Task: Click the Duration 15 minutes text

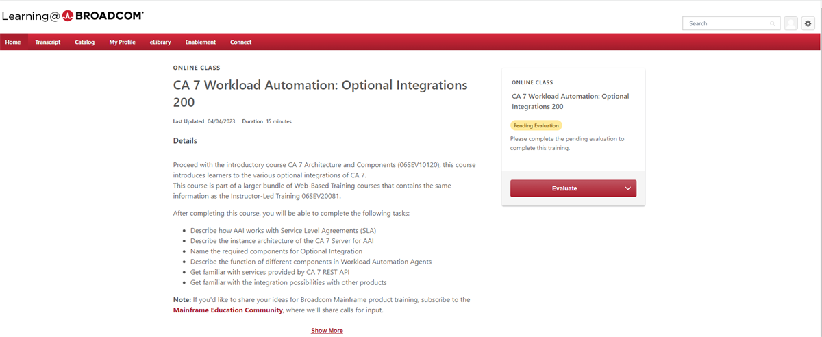Action: (x=267, y=121)
